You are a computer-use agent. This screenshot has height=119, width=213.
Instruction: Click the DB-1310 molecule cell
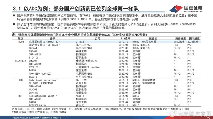coord(34,93)
